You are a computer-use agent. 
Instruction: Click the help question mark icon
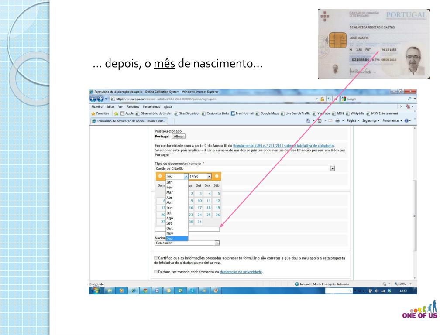406,120
